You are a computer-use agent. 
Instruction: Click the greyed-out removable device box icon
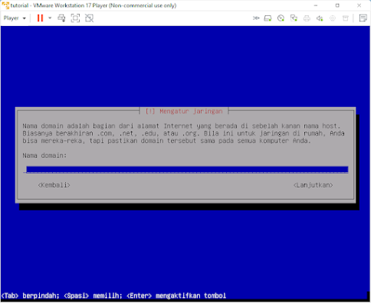(x=346, y=18)
